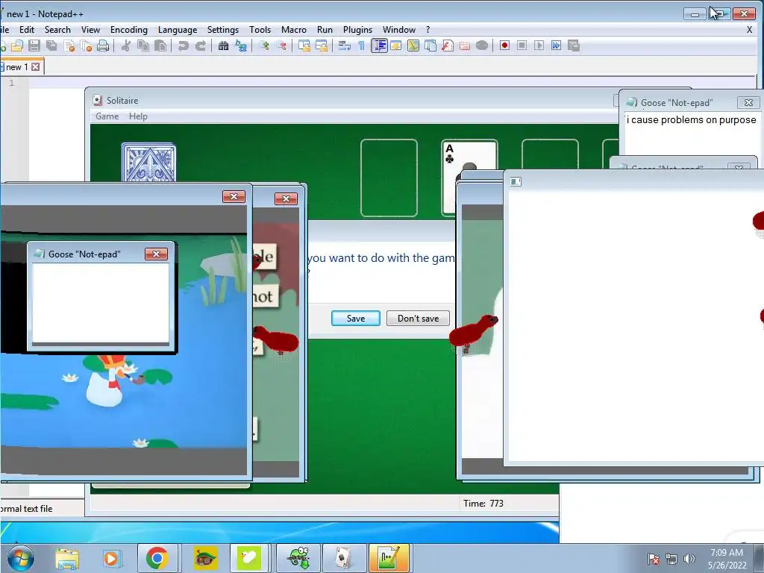Click text area of Goose Not-epad over goose video
Viewport: 764px width, 573px height.
[x=101, y=303]
